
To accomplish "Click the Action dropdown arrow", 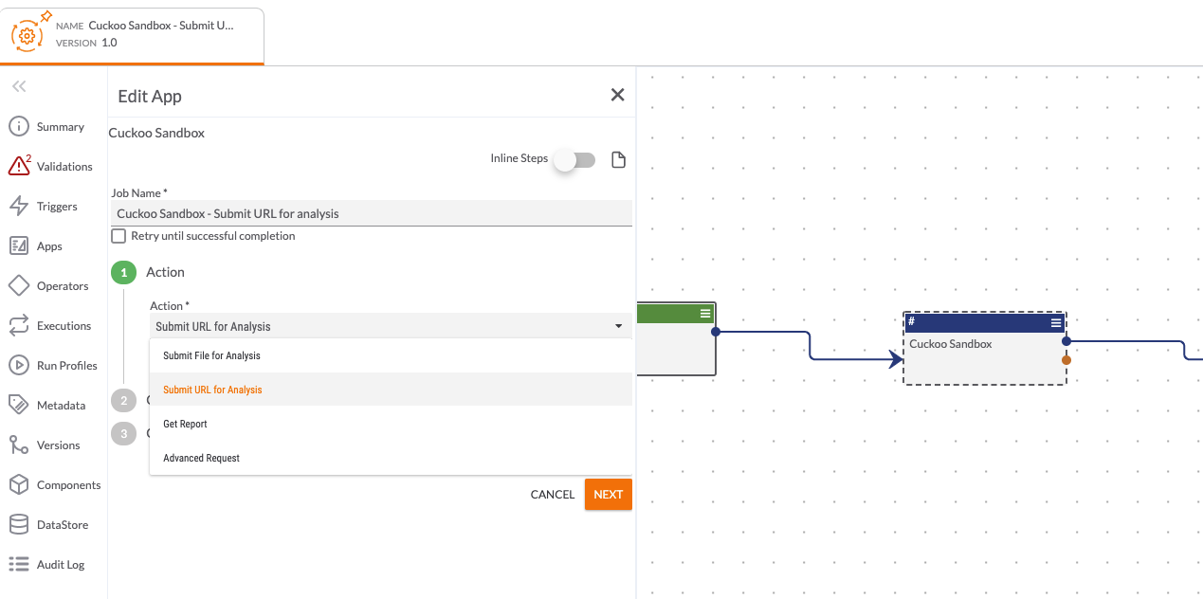I will click(x=619, y=326).
